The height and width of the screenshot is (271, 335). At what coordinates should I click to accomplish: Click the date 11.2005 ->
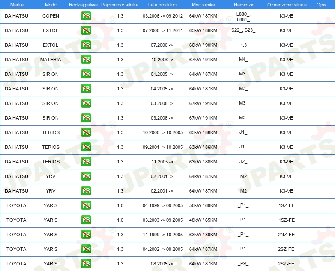(162, 162)
